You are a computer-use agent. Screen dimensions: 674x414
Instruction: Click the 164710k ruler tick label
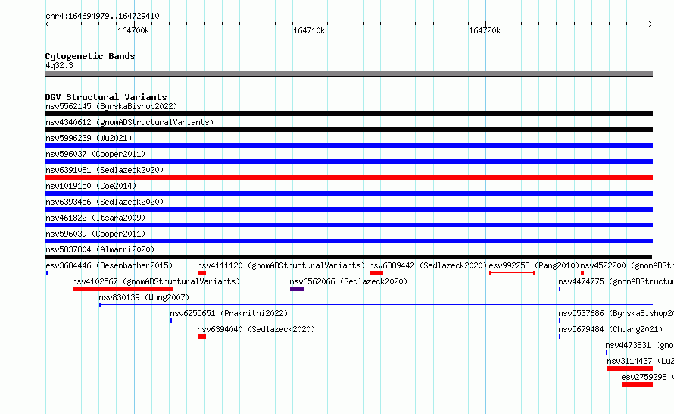point(309,30)
